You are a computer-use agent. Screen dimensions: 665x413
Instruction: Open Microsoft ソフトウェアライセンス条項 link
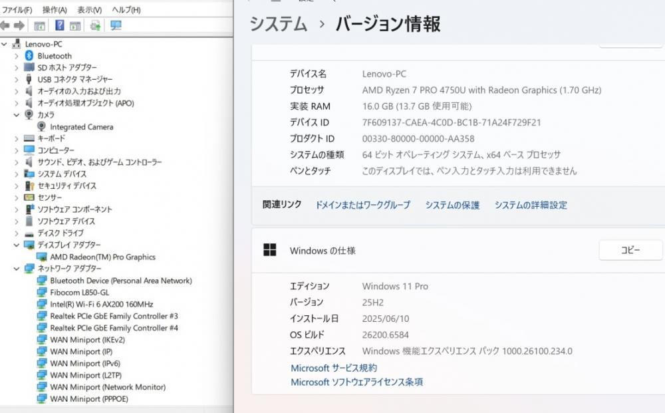356,382
